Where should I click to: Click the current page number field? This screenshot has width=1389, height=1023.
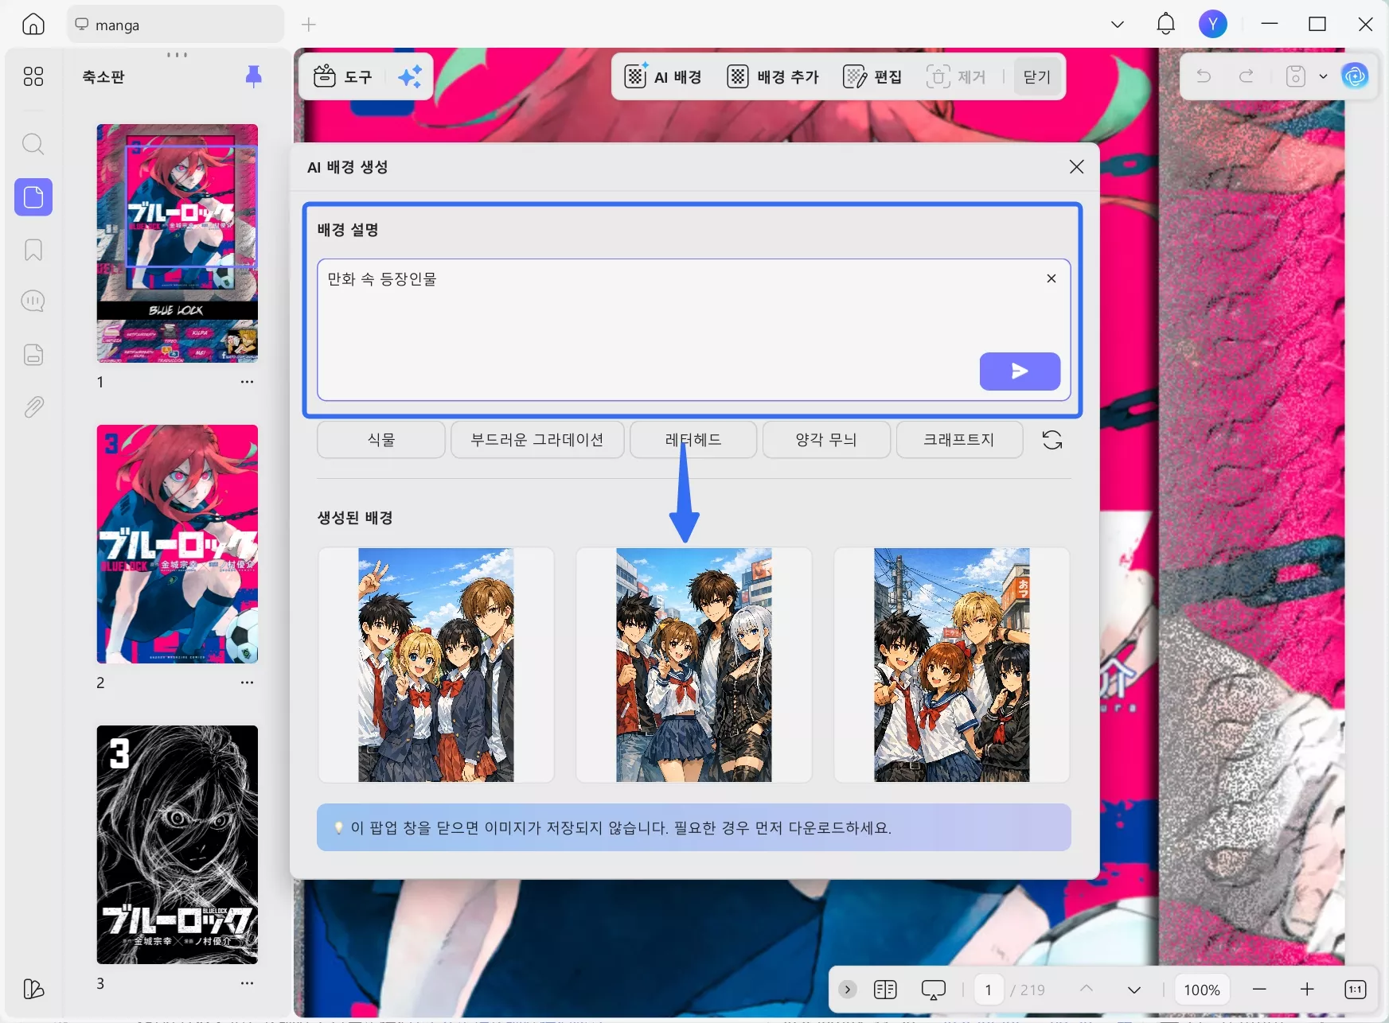point(989,990)
